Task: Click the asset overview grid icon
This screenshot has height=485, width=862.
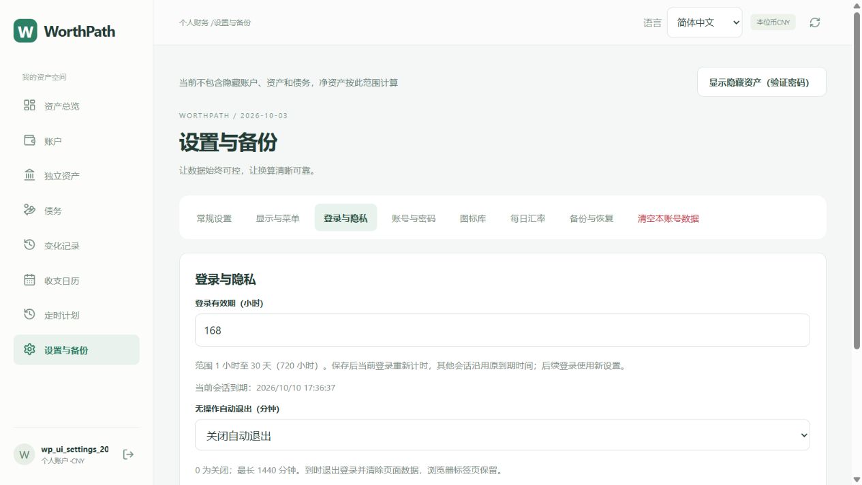Action: pos(29,105)
